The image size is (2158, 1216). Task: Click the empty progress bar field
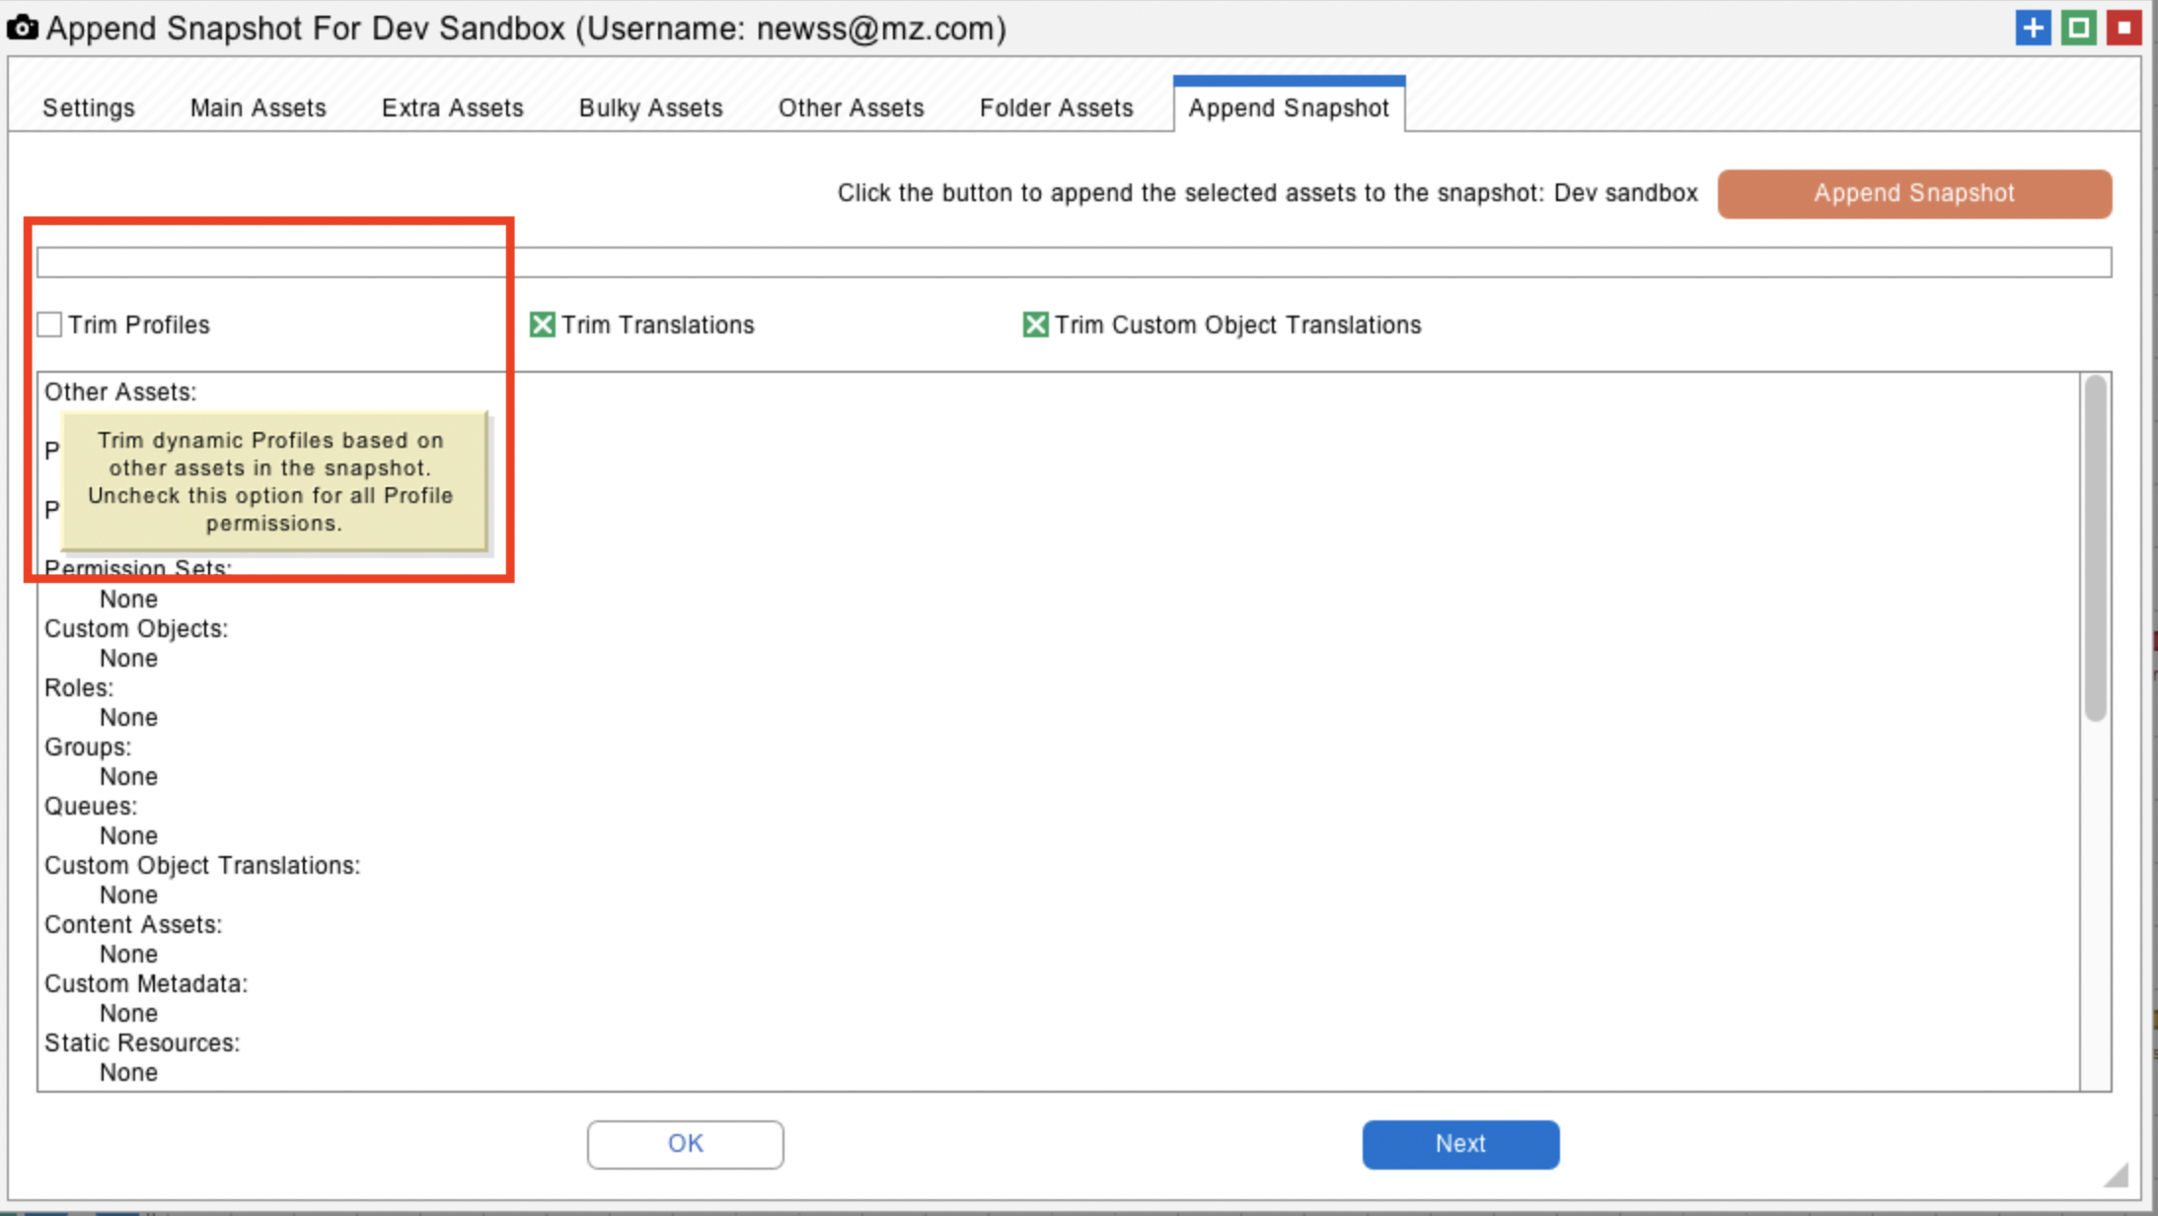tap(1074, 262)
